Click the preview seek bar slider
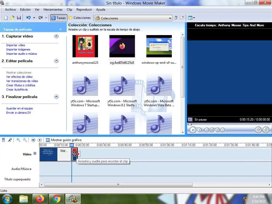This screenshot has height=204, width=272. [190, 124]
